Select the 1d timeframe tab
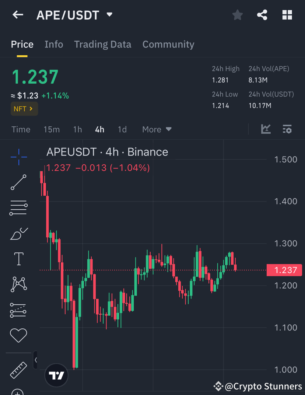Image resolution: width=305 pixels, height=395 pixels. 122,129
